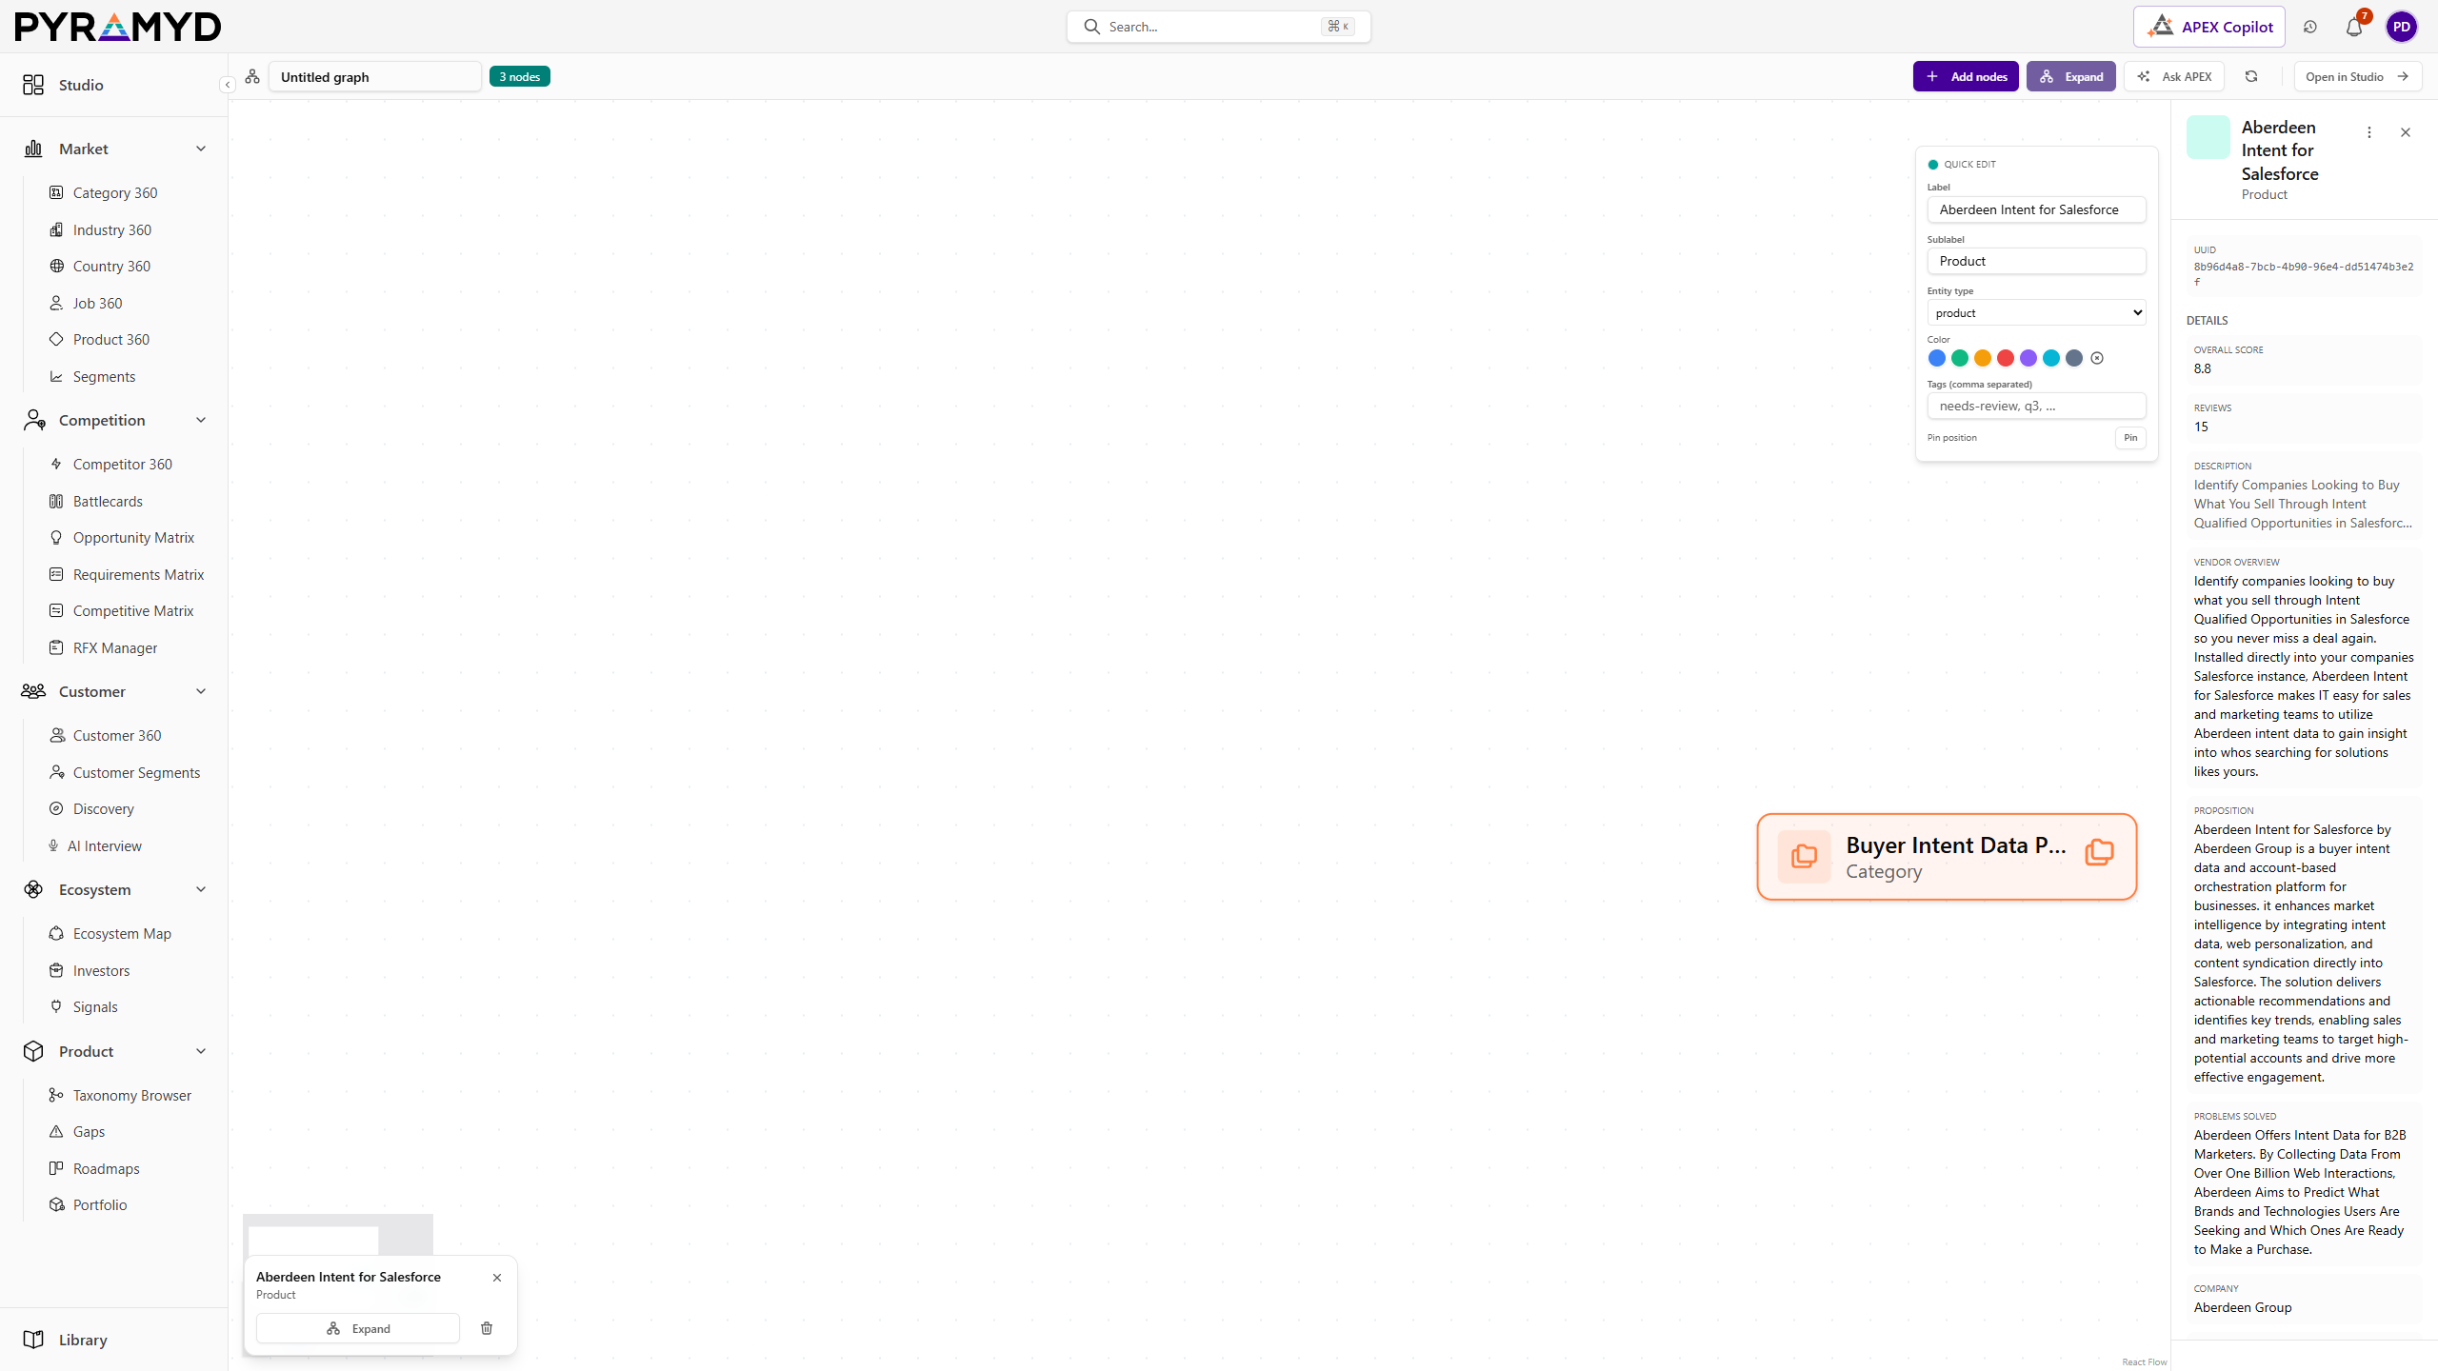Screen dimensions: 2438x1371
Task: Open Roadmaps page
Action: pyautogui.click(x=106, y=1169)
